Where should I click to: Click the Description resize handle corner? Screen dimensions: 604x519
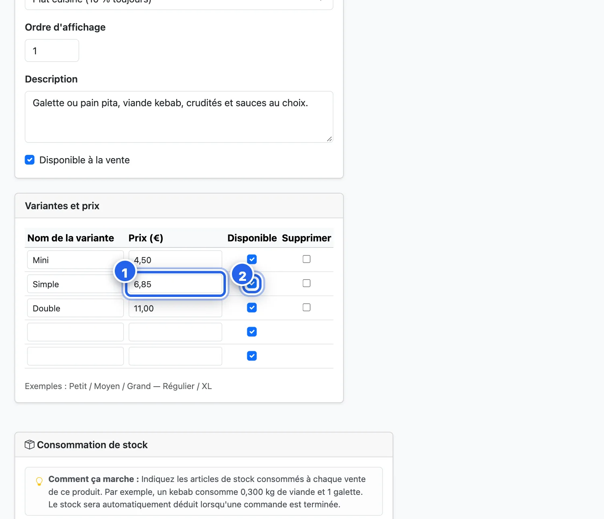329,139
